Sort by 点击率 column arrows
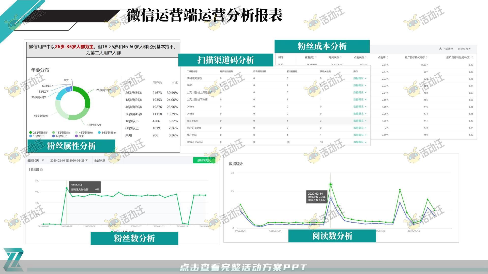Viewport: 488px width, 274px height. point(387,58)
